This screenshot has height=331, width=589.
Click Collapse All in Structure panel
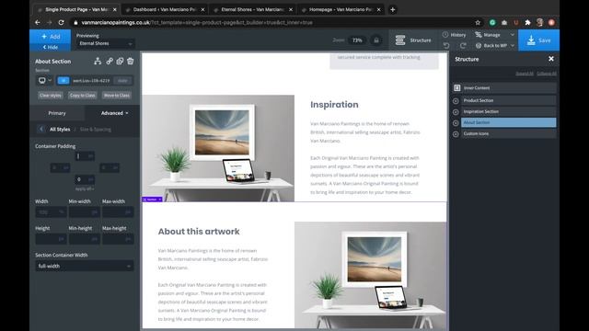547,74
